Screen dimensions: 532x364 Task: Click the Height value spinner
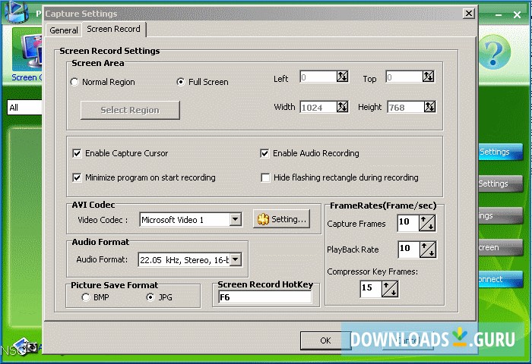[x=429, y=107]
